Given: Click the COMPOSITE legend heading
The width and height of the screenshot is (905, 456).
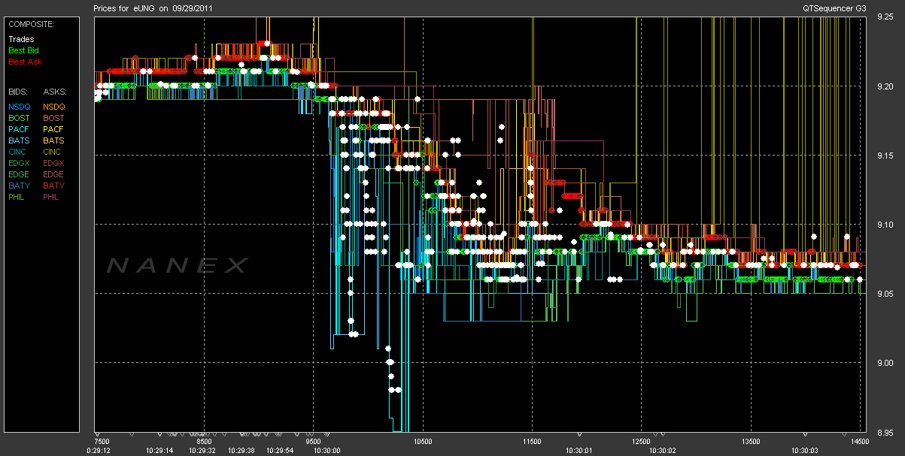Looking at the screenshot, I should [x=31, y=24].
